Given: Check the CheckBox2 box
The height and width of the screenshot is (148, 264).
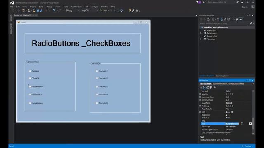Looking at the screenshot, I should click(97, 78).
